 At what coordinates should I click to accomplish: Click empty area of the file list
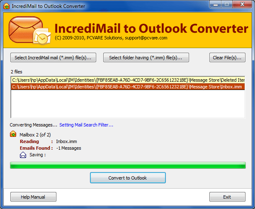pos(128,104)
